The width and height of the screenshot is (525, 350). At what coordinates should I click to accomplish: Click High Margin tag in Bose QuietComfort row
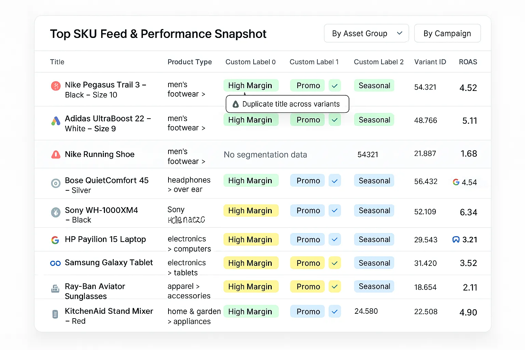[x=251, y=180]
